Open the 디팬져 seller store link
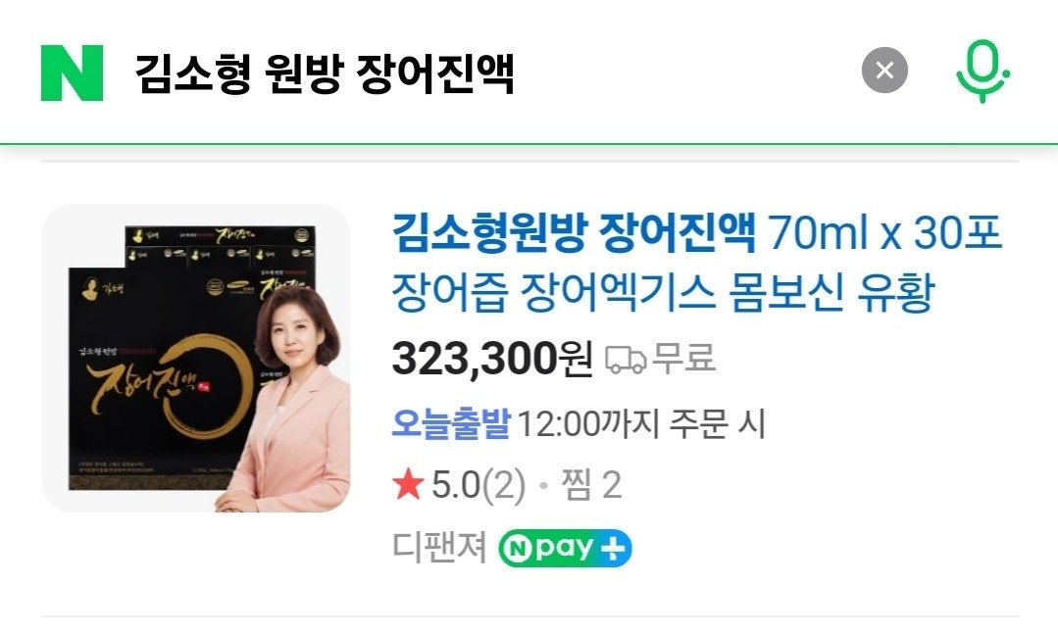1058x635 pixels. [439, 547]
